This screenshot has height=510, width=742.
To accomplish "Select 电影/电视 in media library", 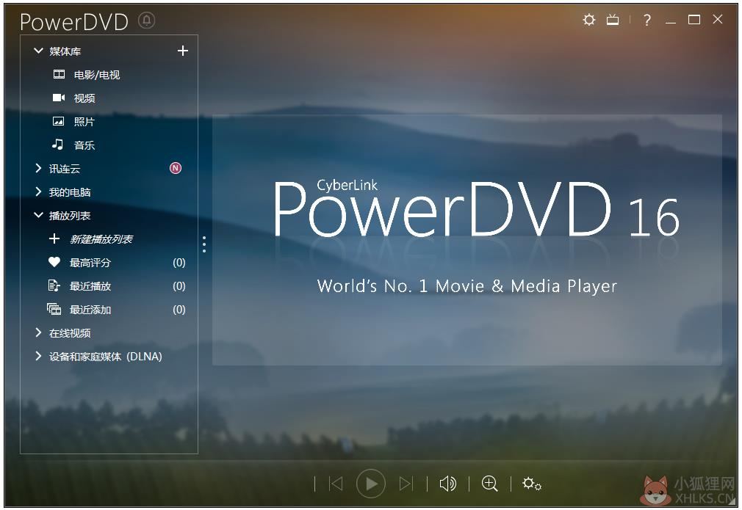I will click(x=97, y=75).
